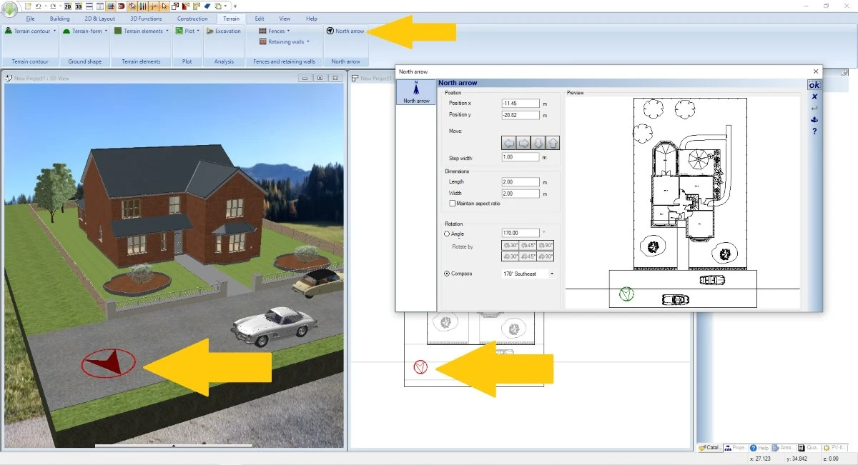The width and height of the screenshot is (858, 465).
Task: Select North arrow item in dialog sidebar
Action: click(416, 92)
